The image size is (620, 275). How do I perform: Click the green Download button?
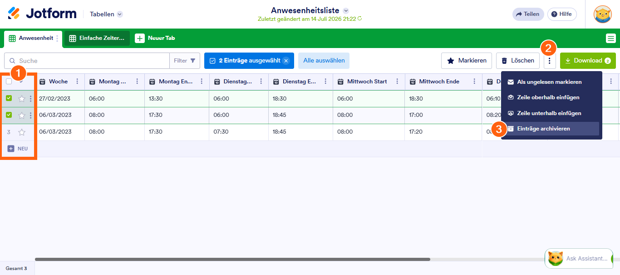click(x=588, y=61)
